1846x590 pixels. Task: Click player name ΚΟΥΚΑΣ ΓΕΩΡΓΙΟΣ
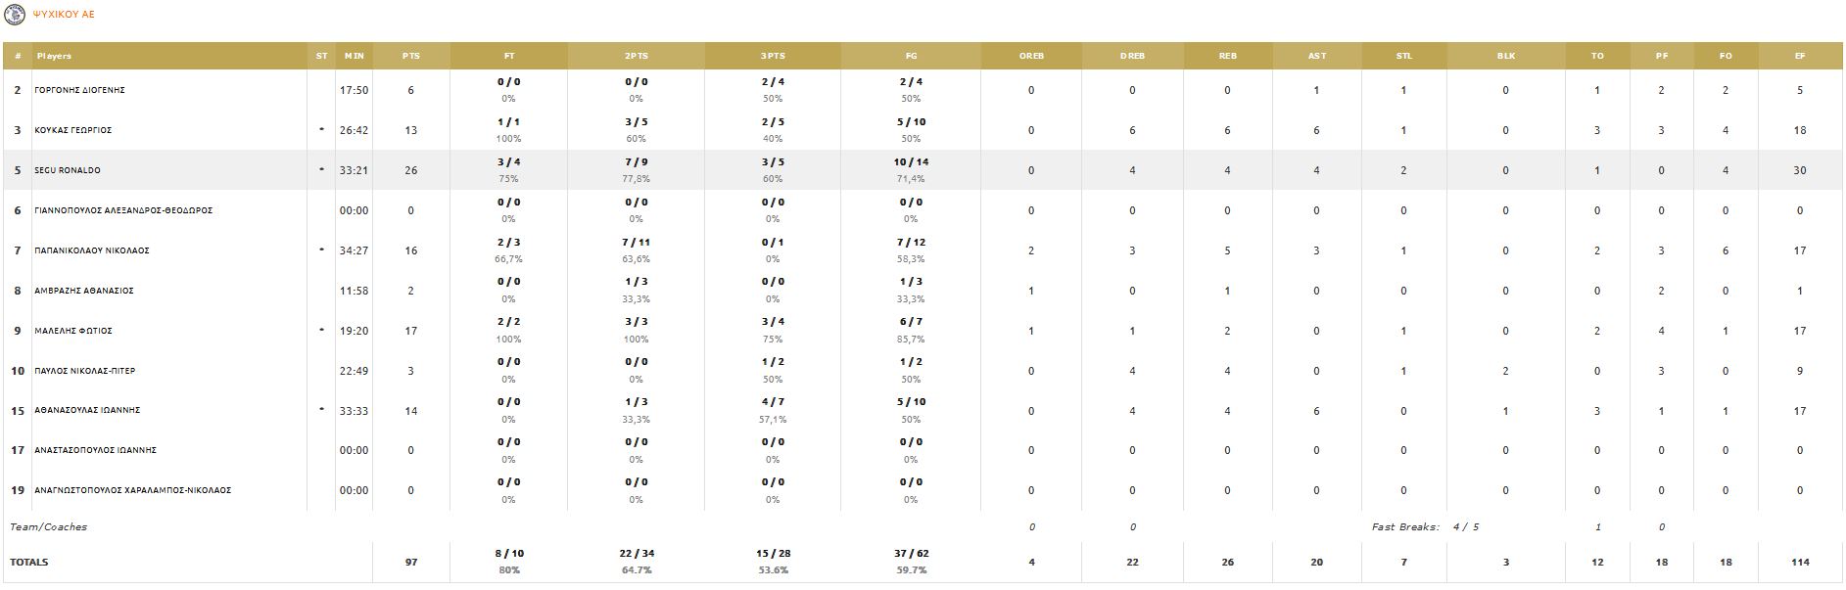pos(73,130)
